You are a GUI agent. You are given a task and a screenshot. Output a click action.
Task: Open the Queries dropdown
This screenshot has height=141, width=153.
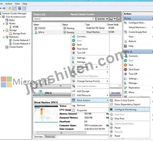pyautogui.click(x=103, y=19)
